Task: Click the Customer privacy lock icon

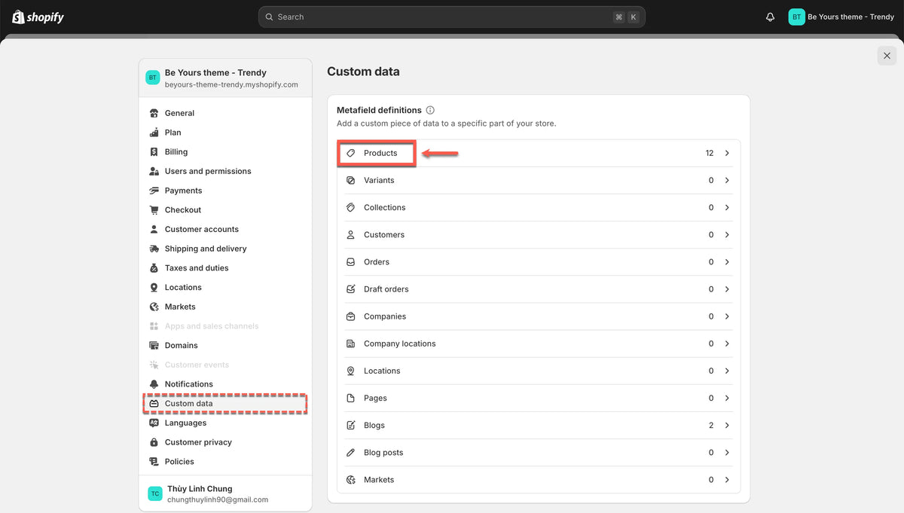Action: click(154, 442)
